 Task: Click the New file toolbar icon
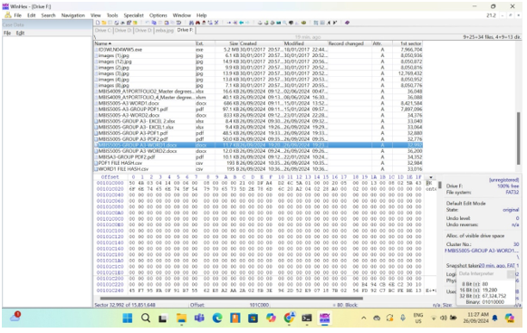point(98,23)
